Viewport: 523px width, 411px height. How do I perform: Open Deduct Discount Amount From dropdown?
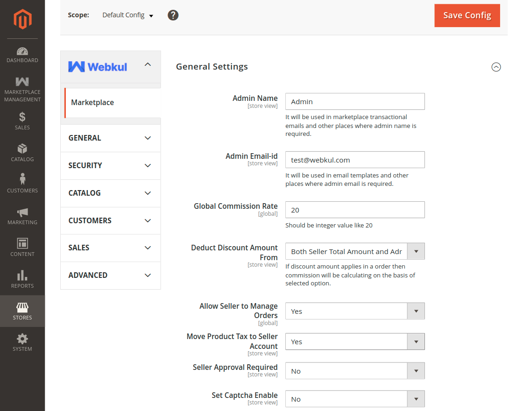click(355, 251)
